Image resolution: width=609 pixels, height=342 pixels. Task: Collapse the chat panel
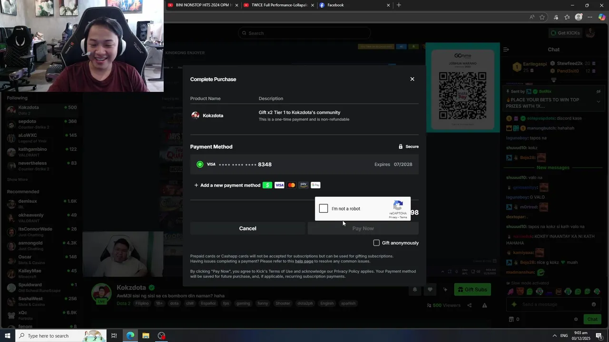(x=506, y=49)
